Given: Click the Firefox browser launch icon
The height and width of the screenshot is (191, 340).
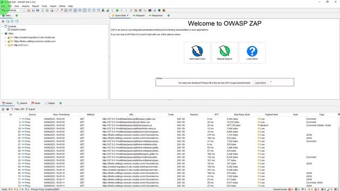Looking at the screenshot, I should point(164,11).
